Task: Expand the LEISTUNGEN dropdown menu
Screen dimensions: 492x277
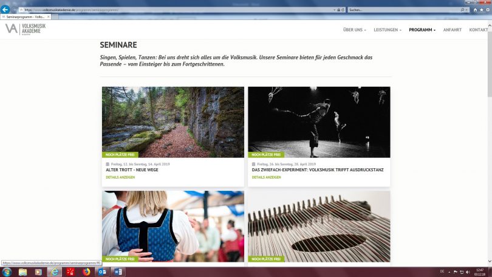Action: coord(387,30)
